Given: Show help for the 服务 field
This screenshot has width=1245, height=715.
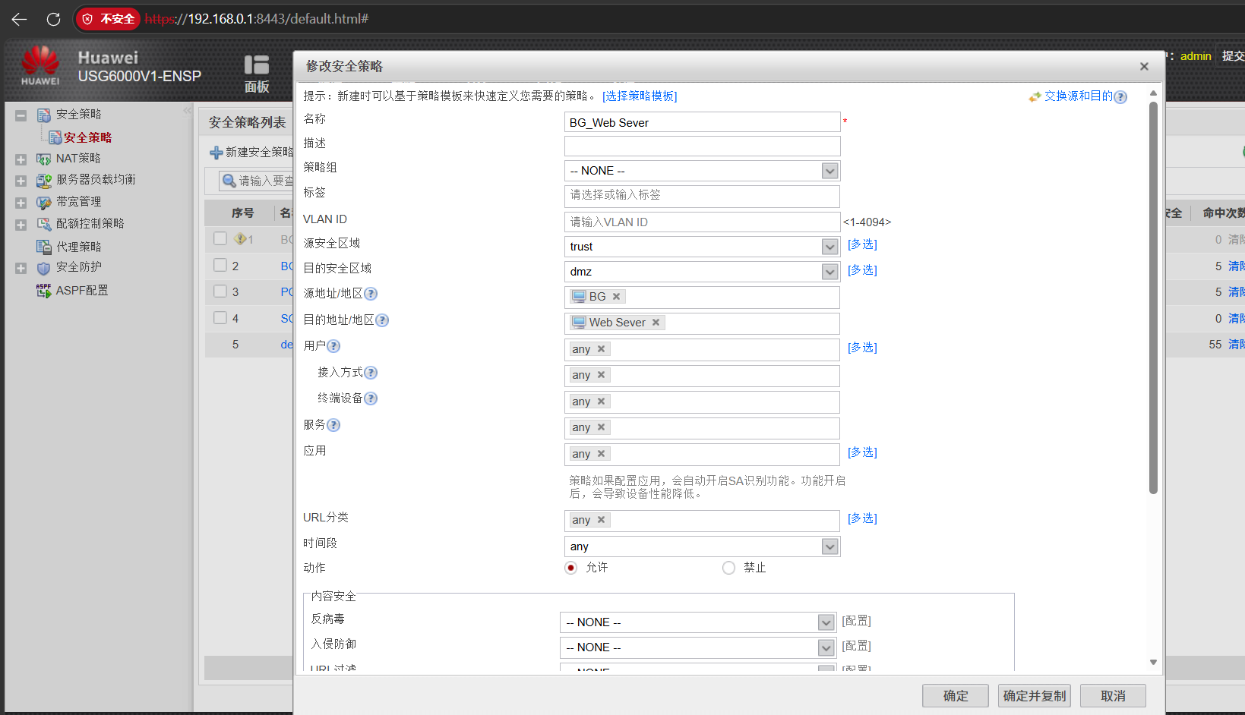Looking at the screenshot, I should 333,425.
